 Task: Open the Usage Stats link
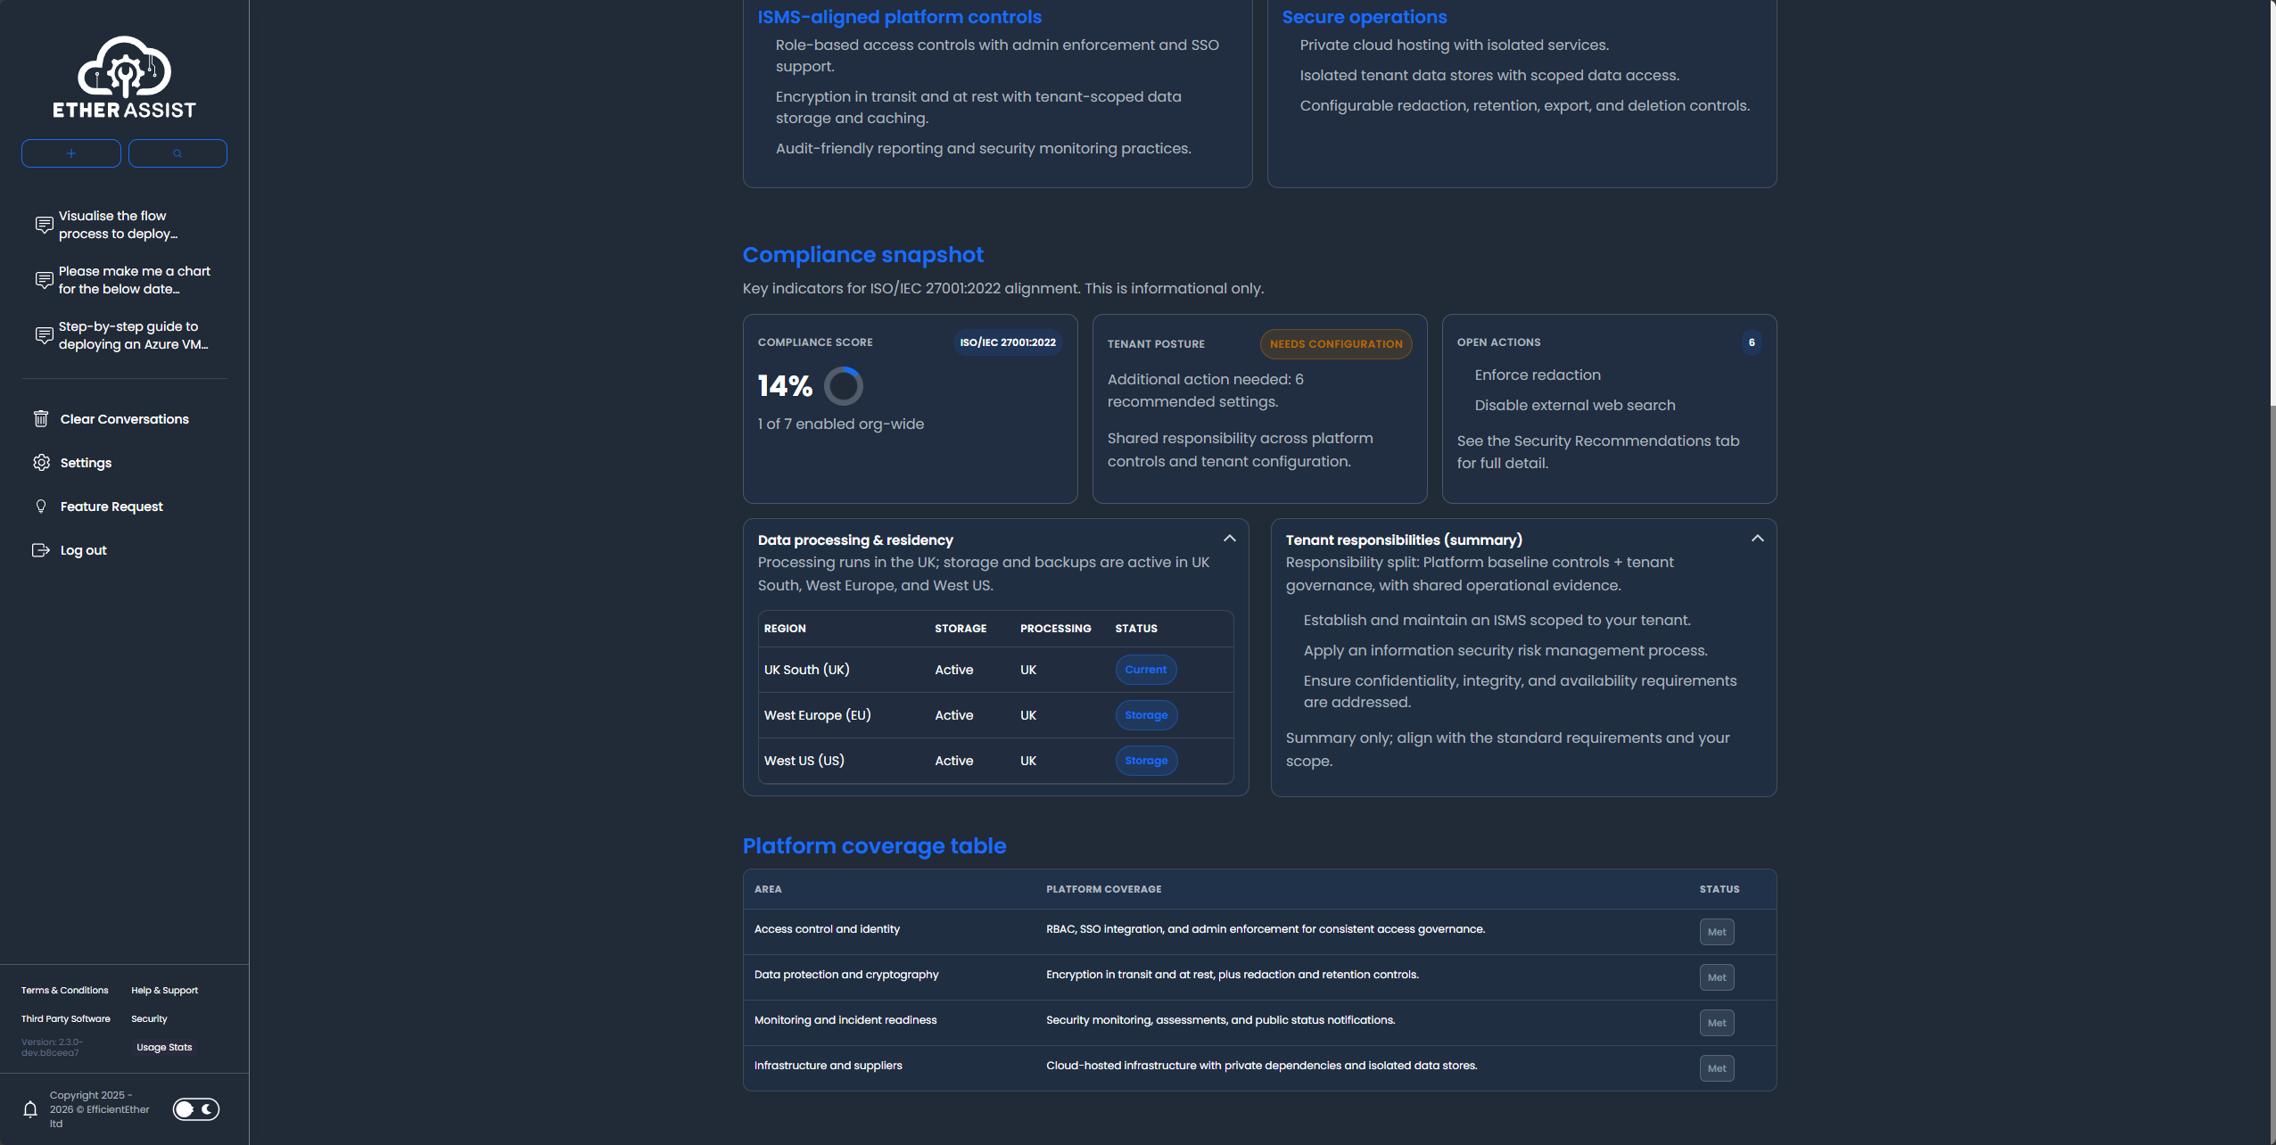tap(164, 1048)
